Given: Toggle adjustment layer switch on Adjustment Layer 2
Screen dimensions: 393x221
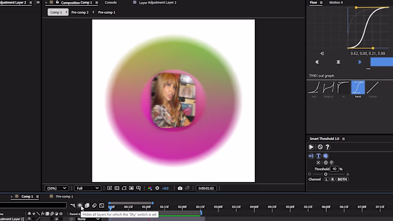Looking at the screenshot, I should [x=56, y=219].
